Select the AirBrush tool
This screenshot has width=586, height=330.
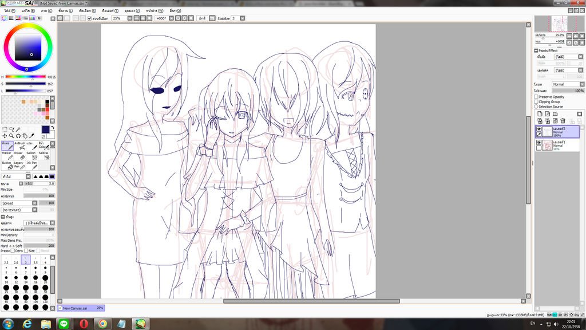(20, 146)
